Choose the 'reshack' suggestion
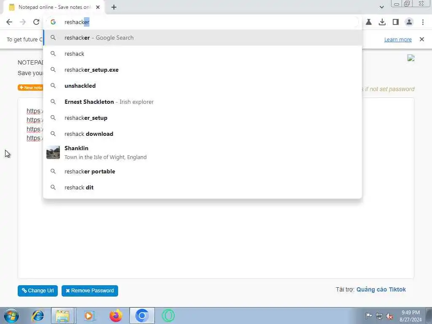 point(202,54)
